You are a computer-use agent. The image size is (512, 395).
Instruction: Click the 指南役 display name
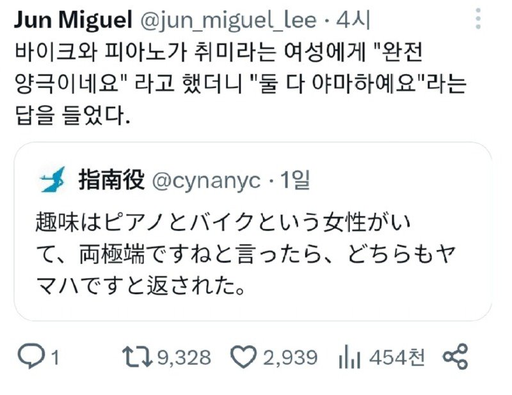113,181
